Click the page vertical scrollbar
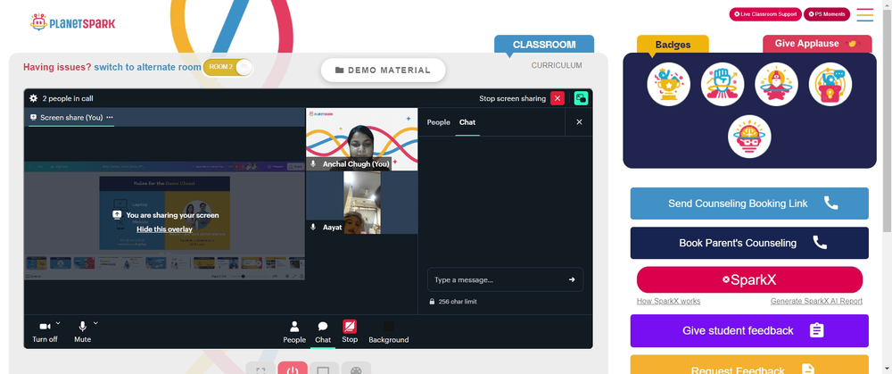892x374 pixels. click(x=888, y=120)
